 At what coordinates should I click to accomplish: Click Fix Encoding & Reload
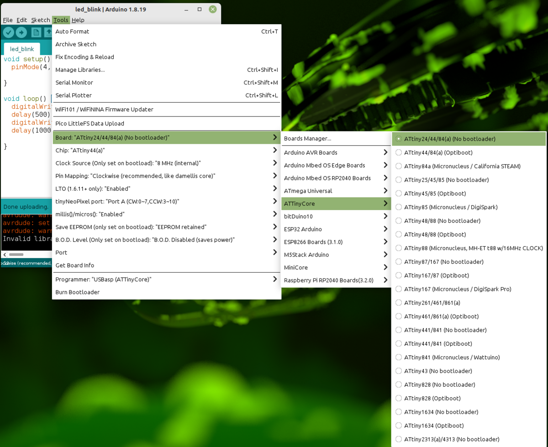[x=167, y=57]
